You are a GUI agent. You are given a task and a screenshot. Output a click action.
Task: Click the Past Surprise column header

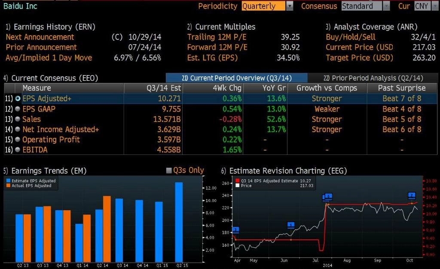[402, 88]
